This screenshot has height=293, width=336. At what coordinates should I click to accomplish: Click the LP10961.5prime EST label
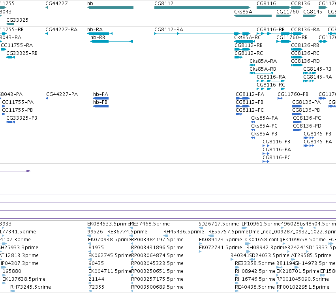(x=261, y=224)
